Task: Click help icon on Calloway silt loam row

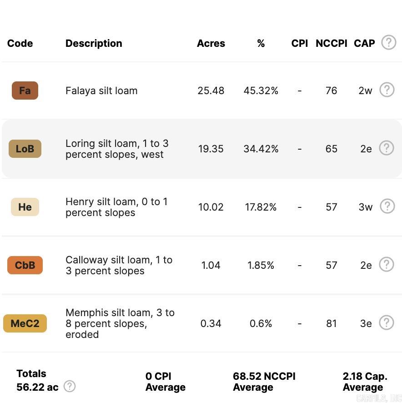Action: tap(387, 264)
